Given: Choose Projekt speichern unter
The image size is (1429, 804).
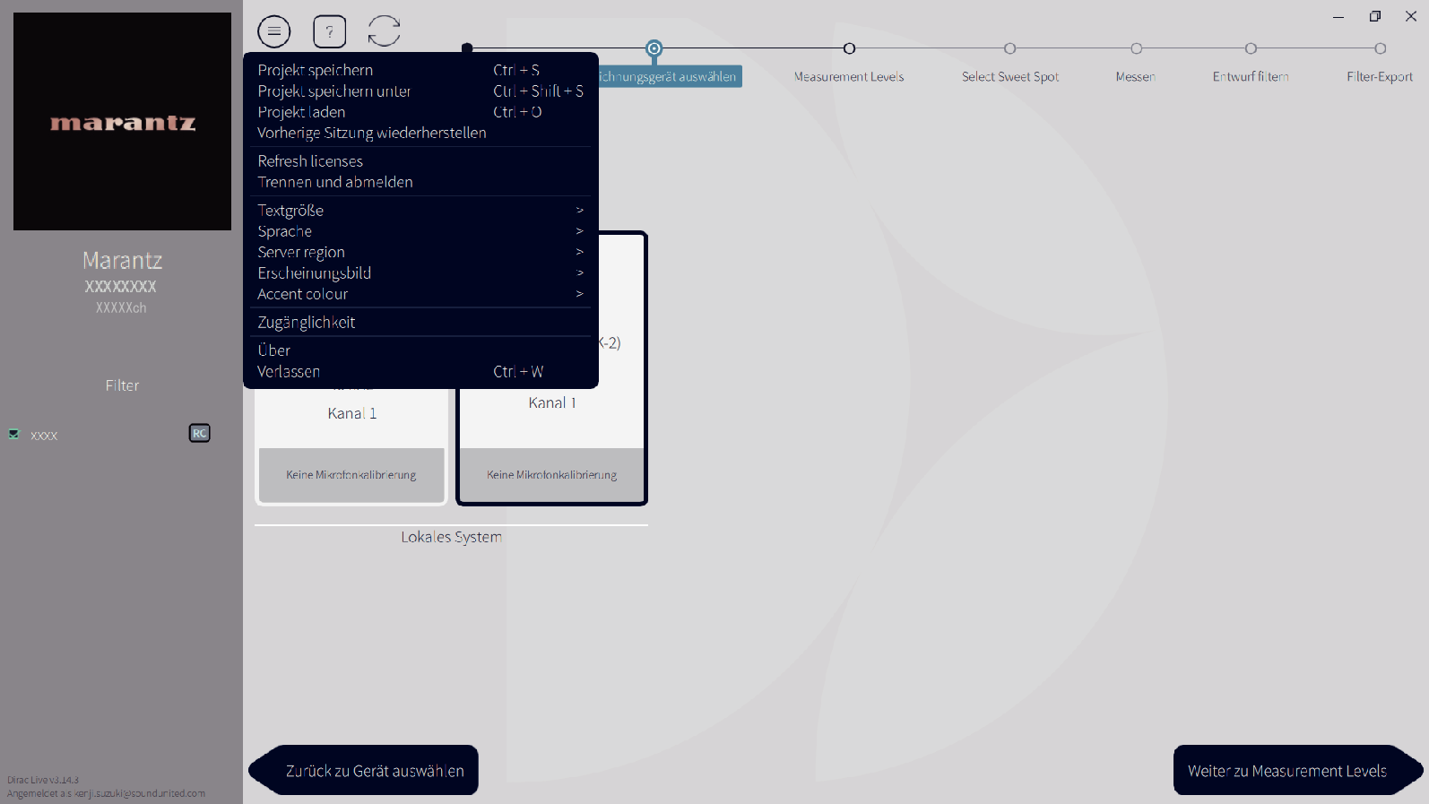Looking at the screenshot, I should coord(420,91).
